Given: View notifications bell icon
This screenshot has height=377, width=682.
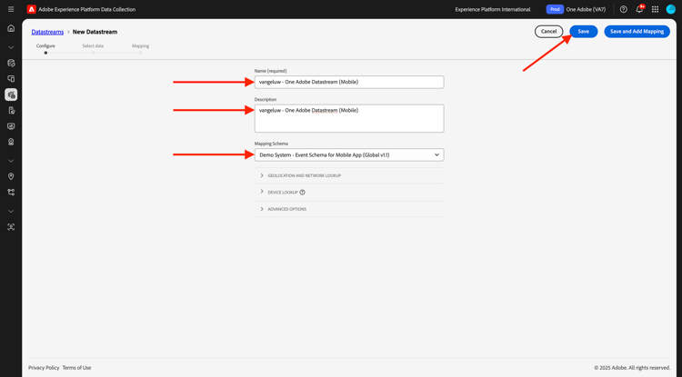Looking at the screenshot, I should [x=639, y=9].
